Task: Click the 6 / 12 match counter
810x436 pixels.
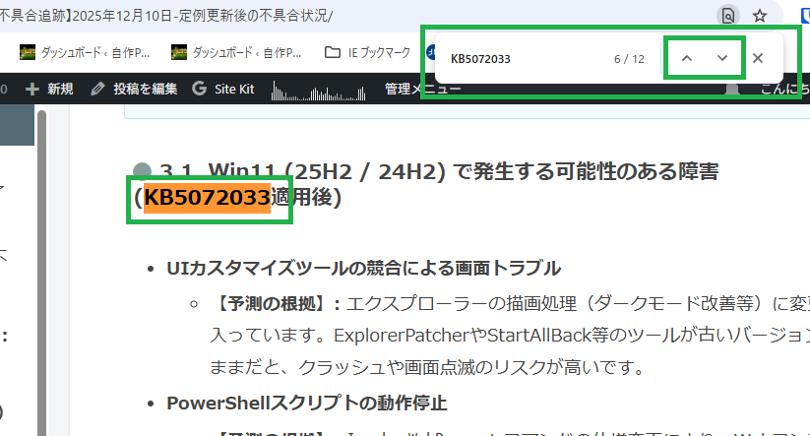Action: [x=629, y=59]
